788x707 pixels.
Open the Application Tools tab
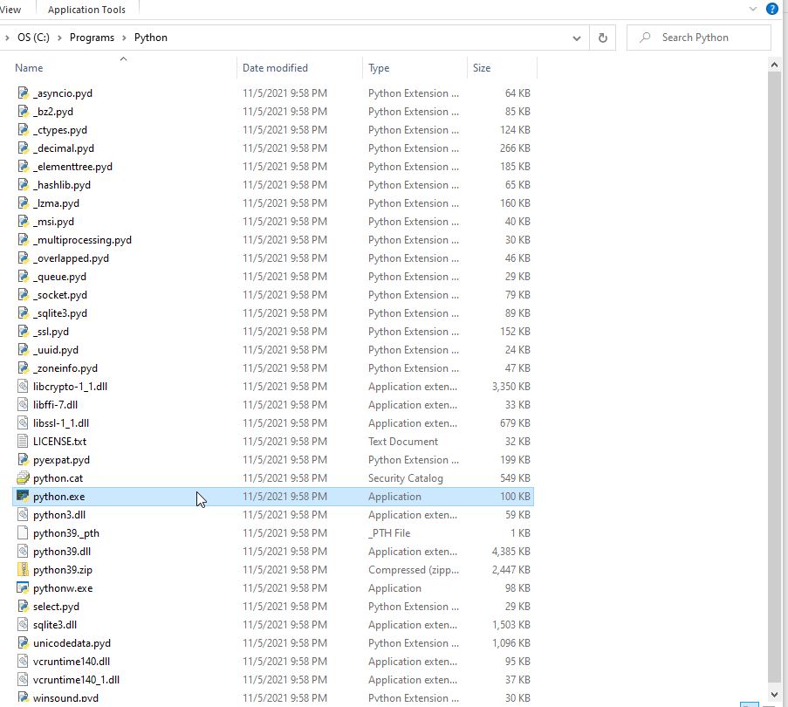click(86, 10)
